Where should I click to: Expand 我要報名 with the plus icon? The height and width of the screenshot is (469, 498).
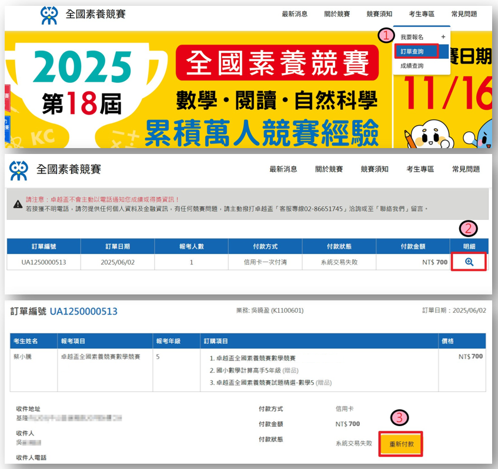tap(443, 37)
